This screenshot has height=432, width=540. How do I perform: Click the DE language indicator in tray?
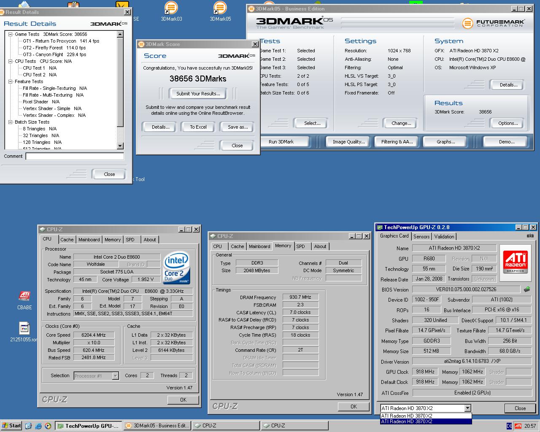[509, 426]
